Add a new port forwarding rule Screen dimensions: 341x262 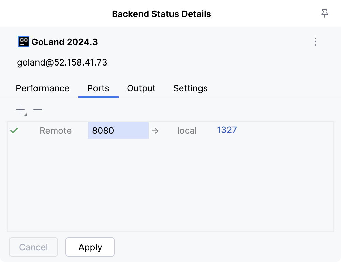coord(20,110)
